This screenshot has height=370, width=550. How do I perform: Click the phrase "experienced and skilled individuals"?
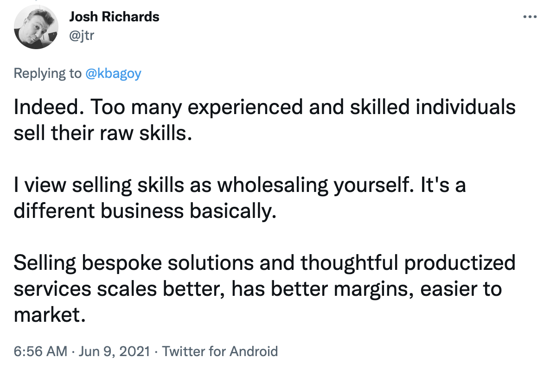352,107
